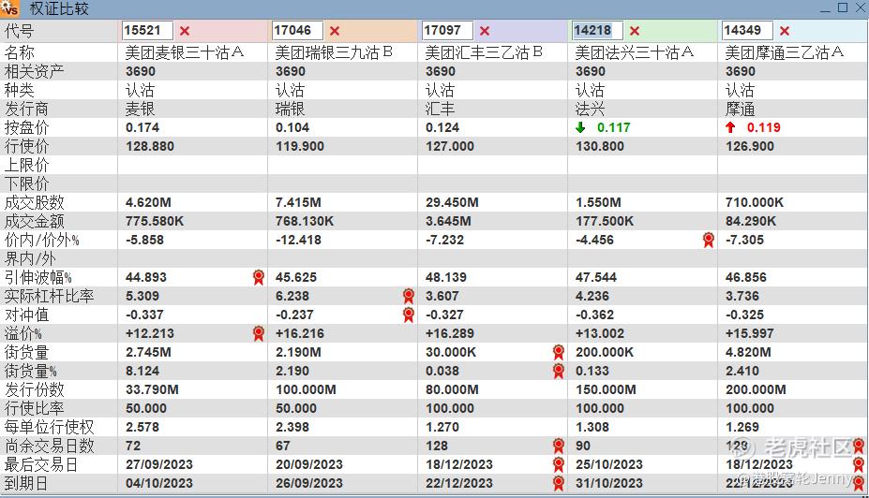869x498 pixels.
Task: Click the red ribbon badge beside 6.238
Action: pos(409,296)
